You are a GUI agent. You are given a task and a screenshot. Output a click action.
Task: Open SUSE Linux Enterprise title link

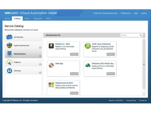101,44
